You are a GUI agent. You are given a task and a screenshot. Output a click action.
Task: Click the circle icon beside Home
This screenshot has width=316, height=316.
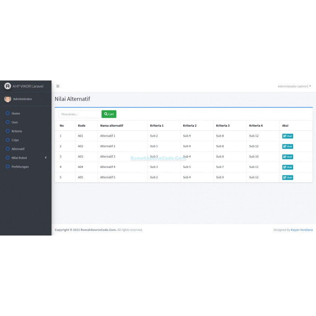click(x=7, y=113)
